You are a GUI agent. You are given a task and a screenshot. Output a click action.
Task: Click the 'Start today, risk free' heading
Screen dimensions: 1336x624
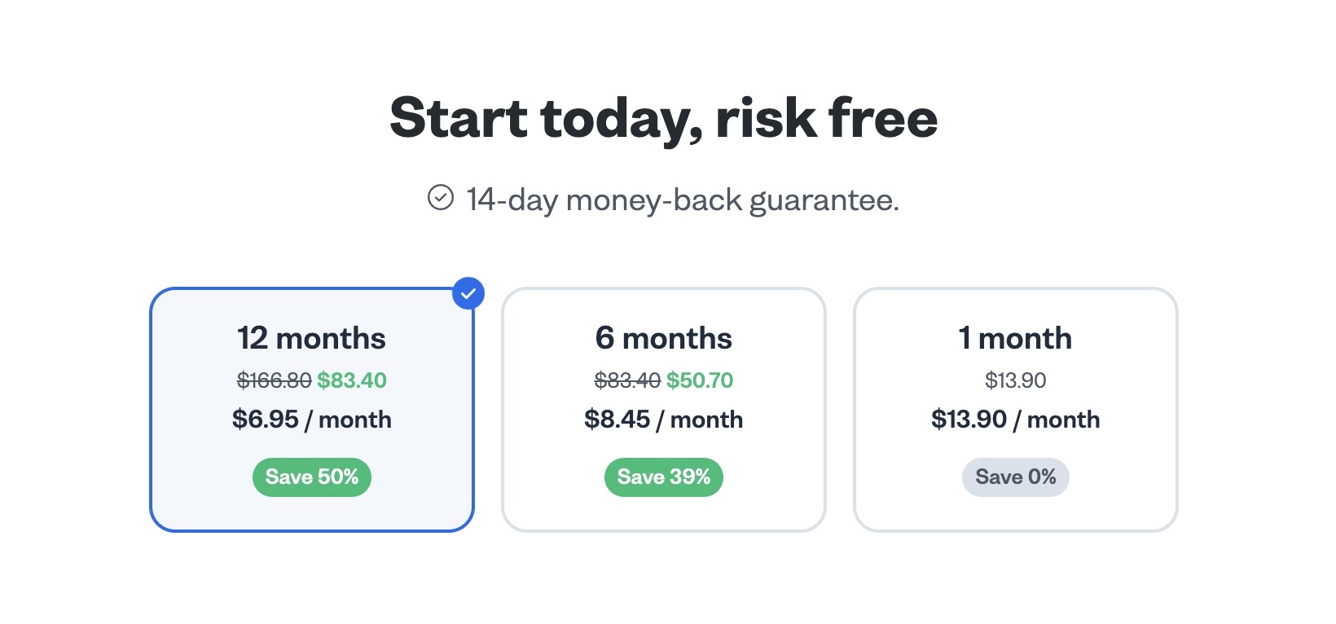click(664, 119)
